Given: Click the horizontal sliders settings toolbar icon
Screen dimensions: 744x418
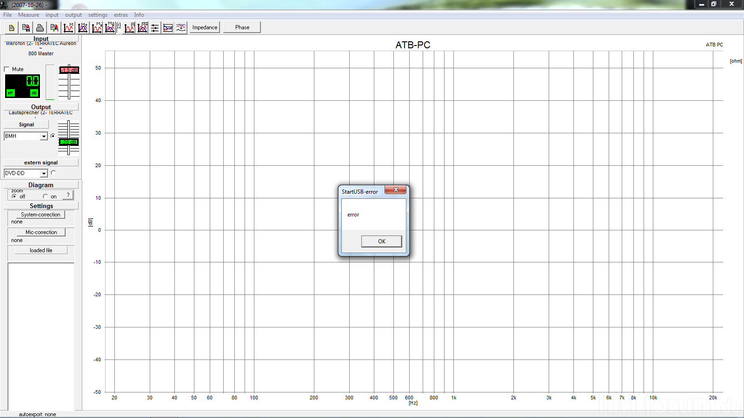Looking at the screenshot, I should 155,28.
